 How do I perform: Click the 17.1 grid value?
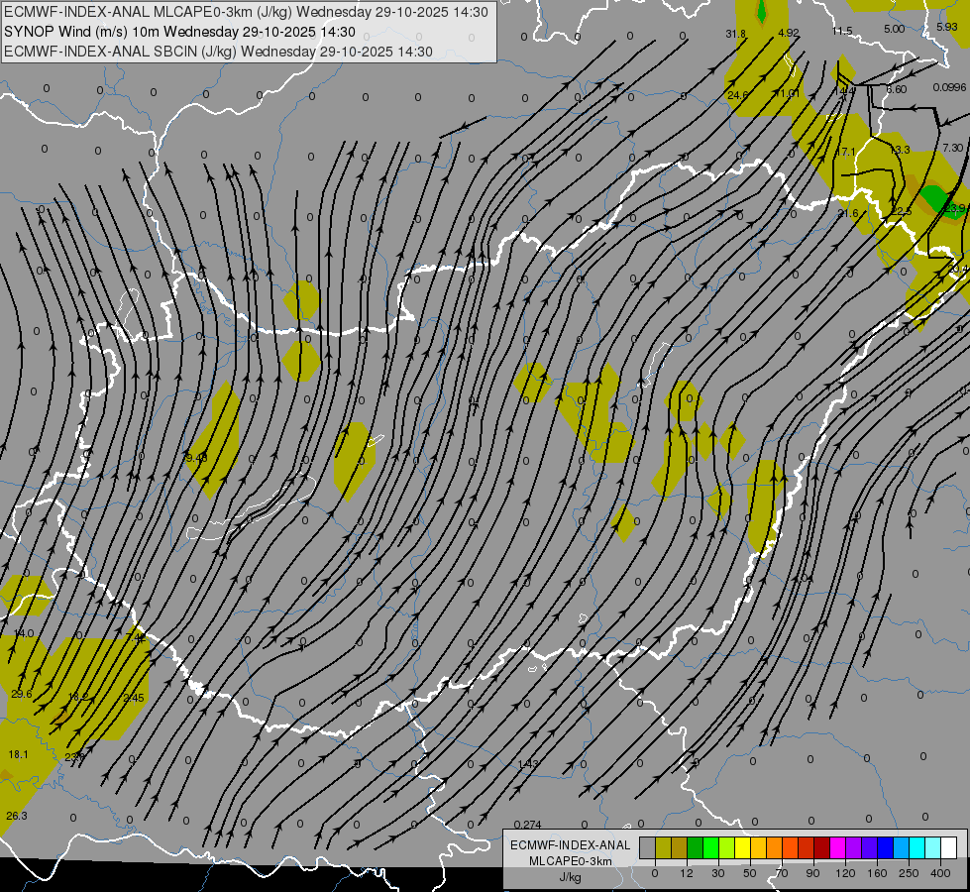pyautogui.click(x=846, y=152)
